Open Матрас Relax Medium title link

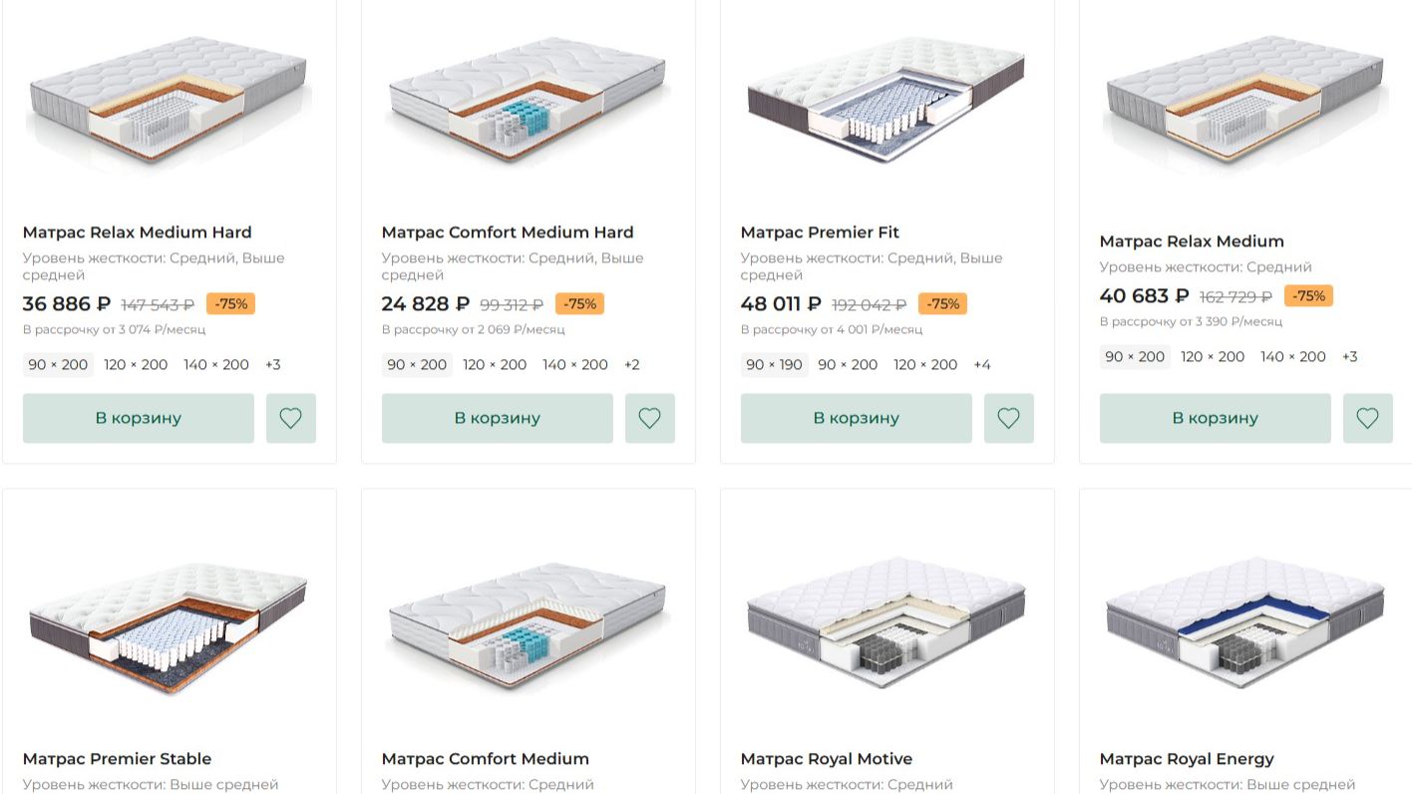tap(1192, 241)
